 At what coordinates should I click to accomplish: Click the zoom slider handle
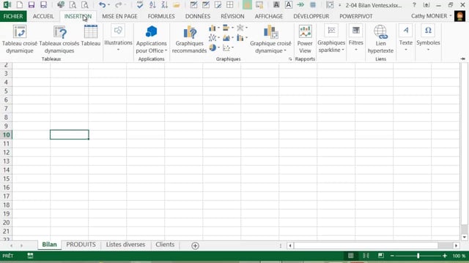coord(418,256)
